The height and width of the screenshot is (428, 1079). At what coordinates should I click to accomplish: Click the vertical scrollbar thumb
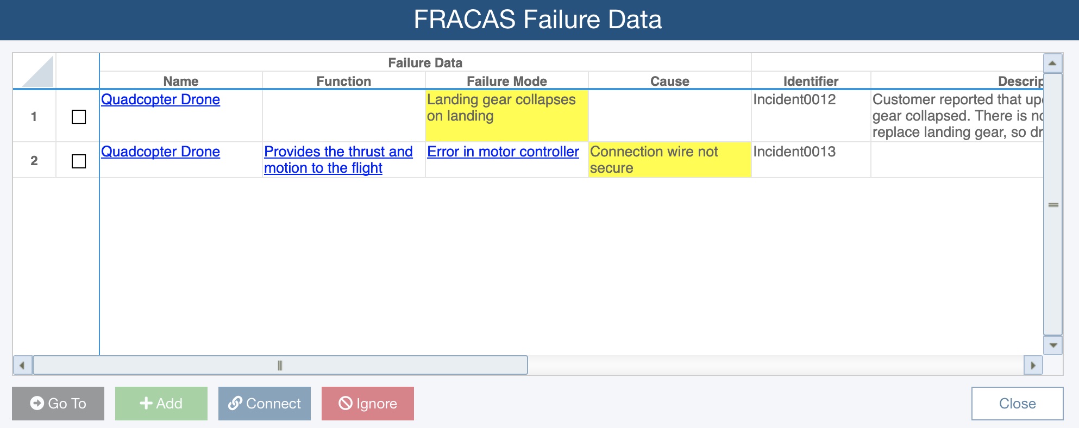point(1053,204)
